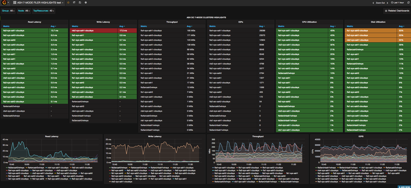The height and width of the screenshot is (188, 411).
Task: Click the save dashboard icon
Action: point(80,2)
